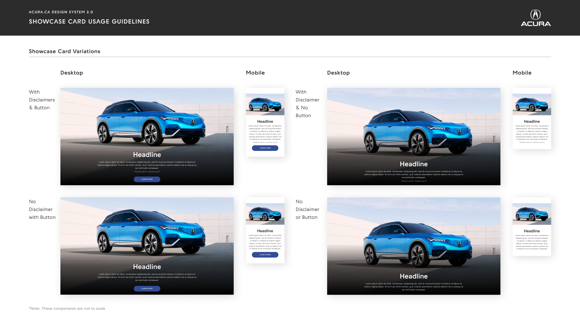Click the 'Desktop' heading above no-button cards
The width and height of the screenshot is (580, 326).
tap(338, 73)
